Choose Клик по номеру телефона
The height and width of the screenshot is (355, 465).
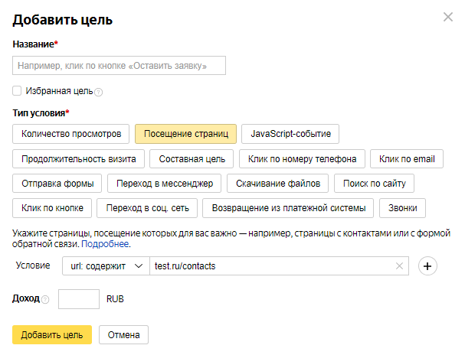click(302, 159)
